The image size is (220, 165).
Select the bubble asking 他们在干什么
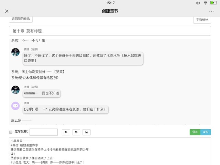(x=66, y=110)
